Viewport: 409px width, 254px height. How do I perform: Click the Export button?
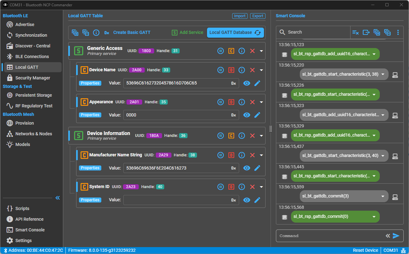click(258, 16)
